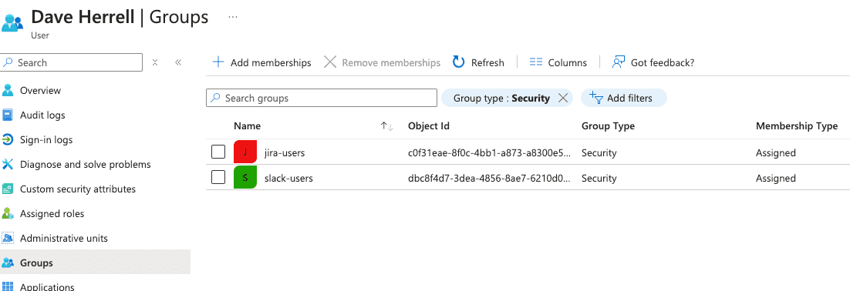Viewport: 850px width, 291px height.
Task: Click the Object Id starting c0f31eae
Action: 490,153
